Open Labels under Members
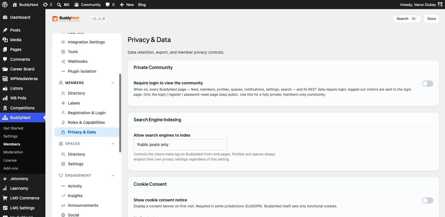Viewport: 445px width, 217px height. point(87,103)
